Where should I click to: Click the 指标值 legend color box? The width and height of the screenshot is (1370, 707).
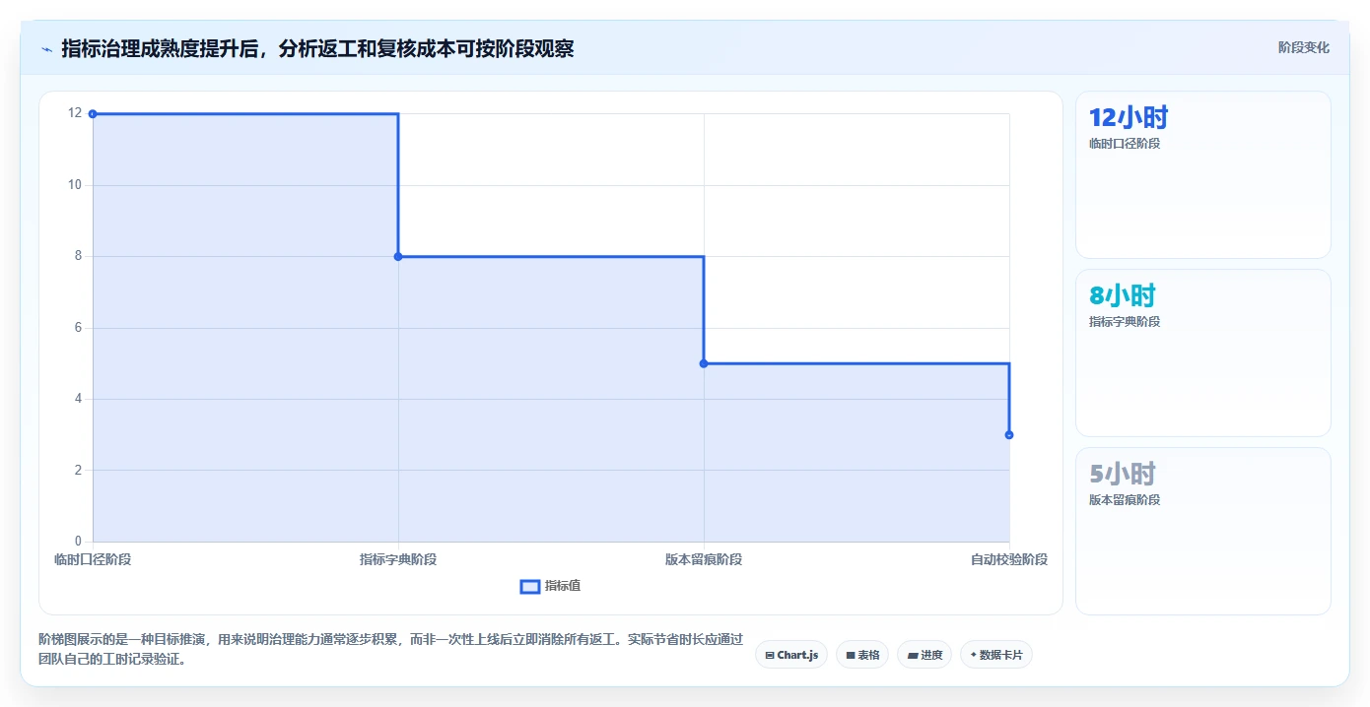coord(529,587)
